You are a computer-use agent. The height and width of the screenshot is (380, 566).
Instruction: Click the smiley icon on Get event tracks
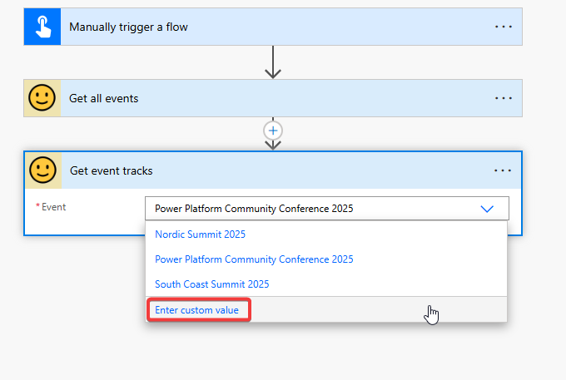coord(42,170)
